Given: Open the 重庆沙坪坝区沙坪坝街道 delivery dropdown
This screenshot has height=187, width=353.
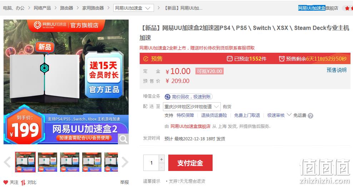Looking at the screenshot, I should [x=192, y=107].
